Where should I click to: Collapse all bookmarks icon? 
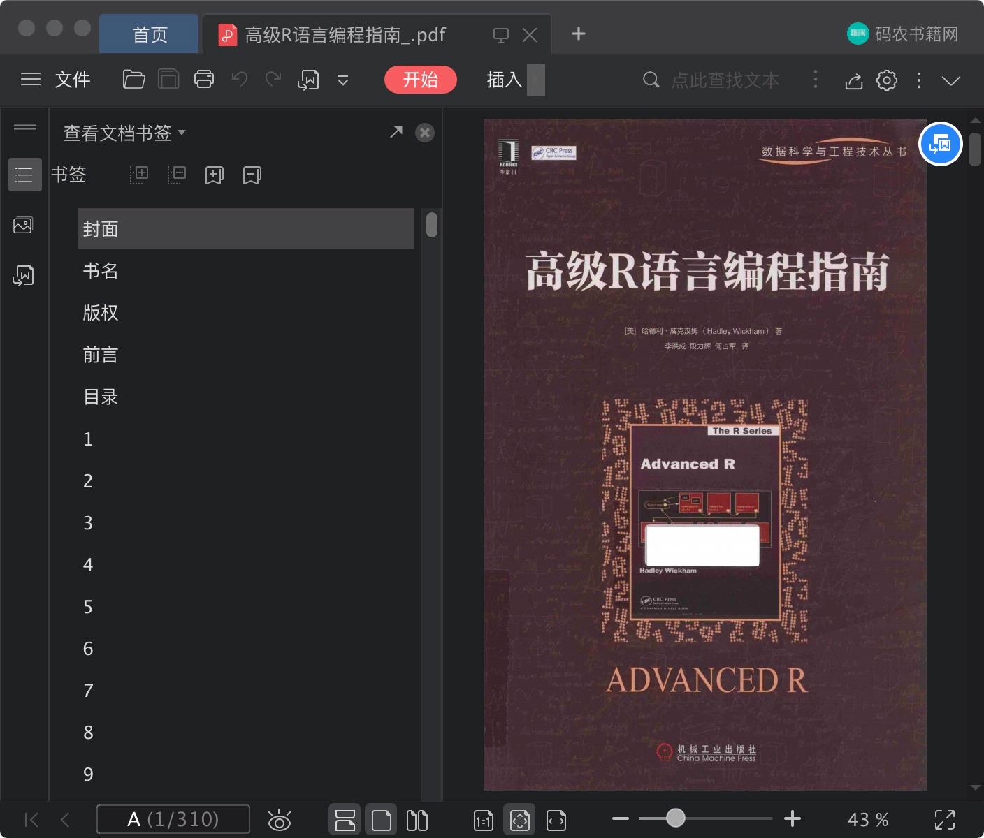coord(177,175)
